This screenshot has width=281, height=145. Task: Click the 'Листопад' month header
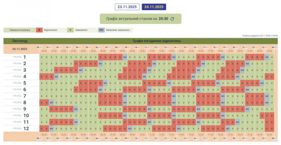click(x=19, y=41)
